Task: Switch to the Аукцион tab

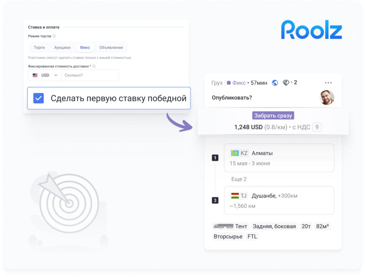Action: click(x=62, y=47)
